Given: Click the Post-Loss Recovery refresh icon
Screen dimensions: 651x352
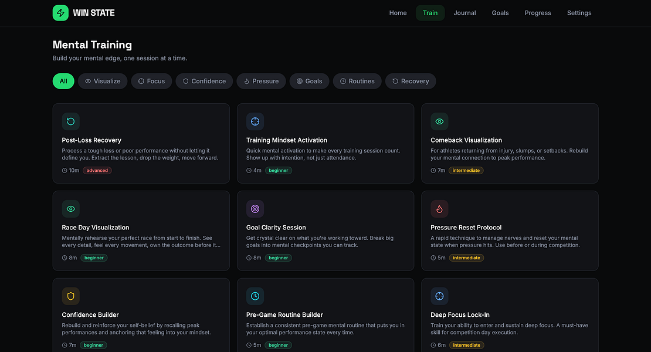Looking at the screenshot, I should tap(70, 121).
